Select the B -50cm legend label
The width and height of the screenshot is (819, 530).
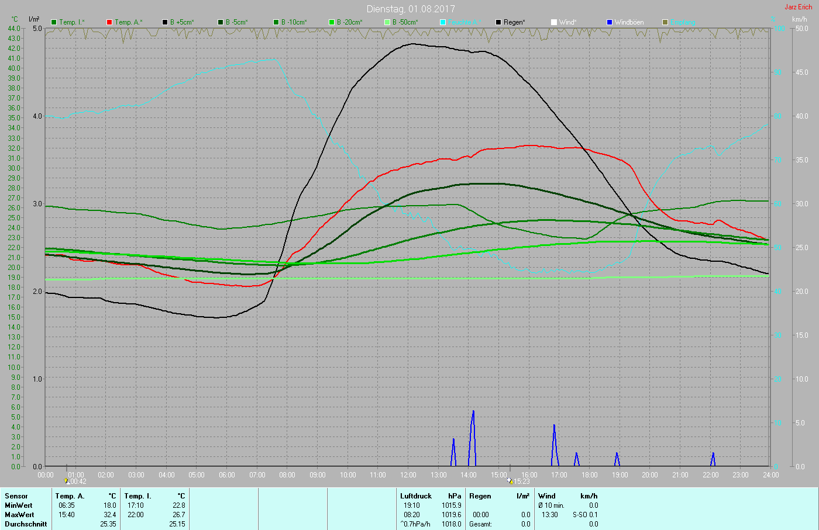[x=405, y=22]
